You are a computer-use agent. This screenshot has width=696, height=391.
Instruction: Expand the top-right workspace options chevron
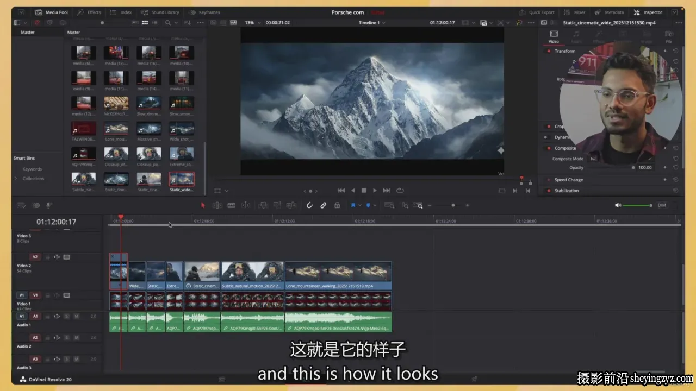[x=675, y=12]
